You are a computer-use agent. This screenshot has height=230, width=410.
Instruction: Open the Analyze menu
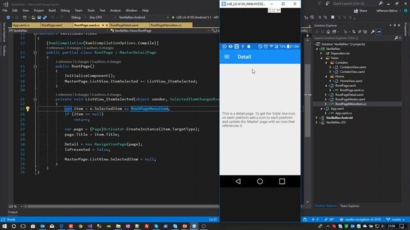(x=115, y=11)
